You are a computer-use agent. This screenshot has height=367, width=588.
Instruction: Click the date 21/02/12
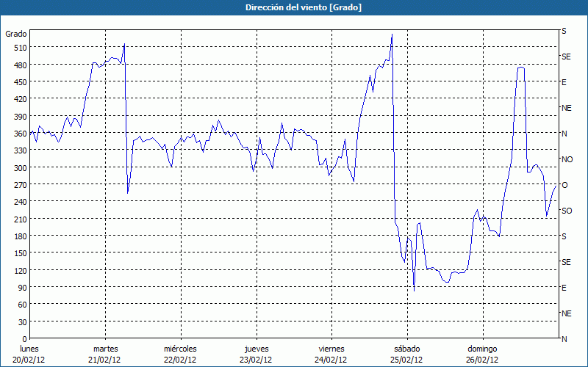[104, 360]
